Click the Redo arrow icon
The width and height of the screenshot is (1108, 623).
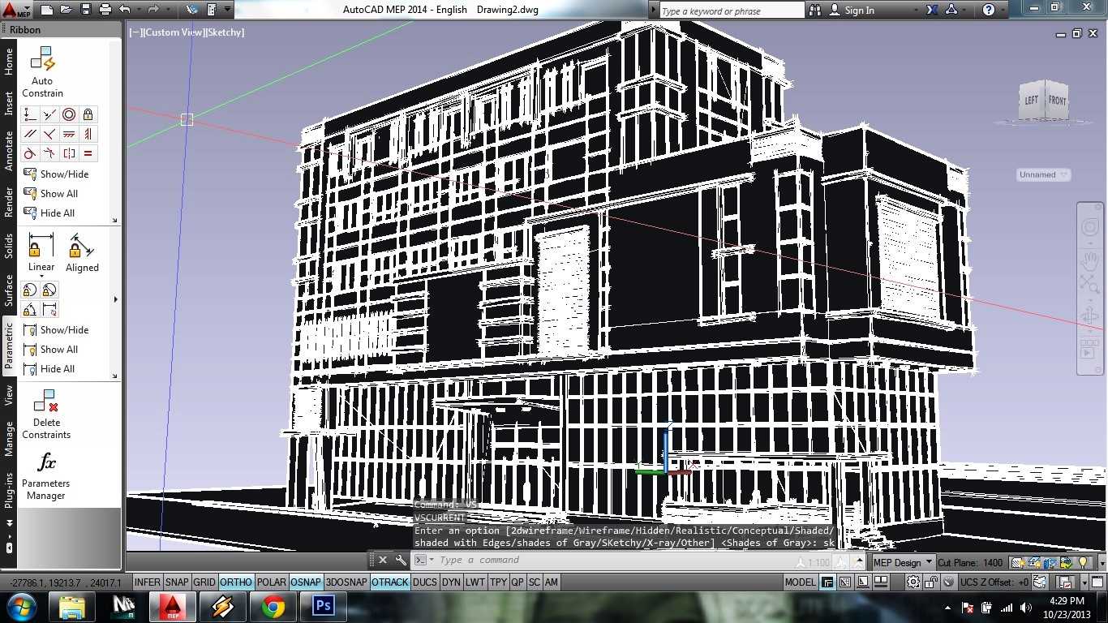pos(153,10)
